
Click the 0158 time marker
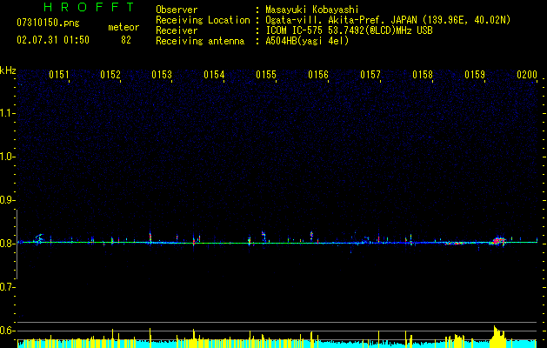(x=423, y=75)
